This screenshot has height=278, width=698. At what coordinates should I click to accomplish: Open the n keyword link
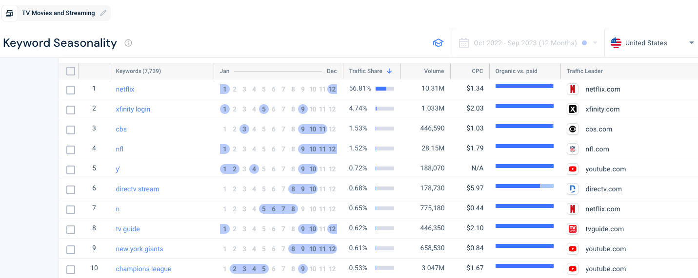pos(118,209)
